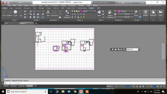Select the Rotate tool in Modify panel

click(x=34, y=11)
